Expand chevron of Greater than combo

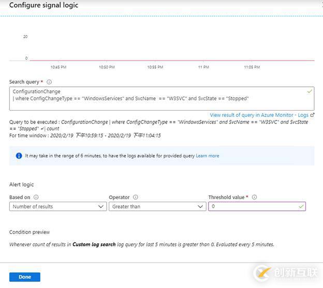[200, 206]
